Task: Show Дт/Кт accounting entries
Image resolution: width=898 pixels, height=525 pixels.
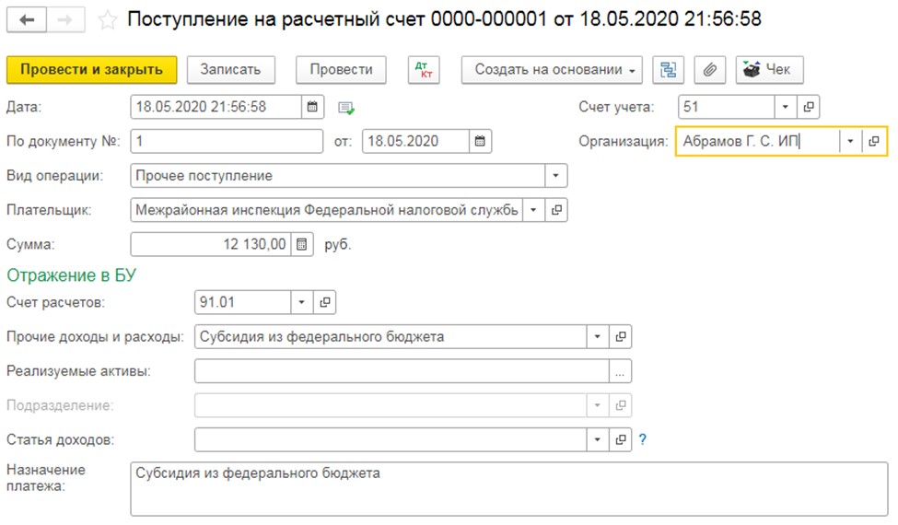Action: [424, 70]
